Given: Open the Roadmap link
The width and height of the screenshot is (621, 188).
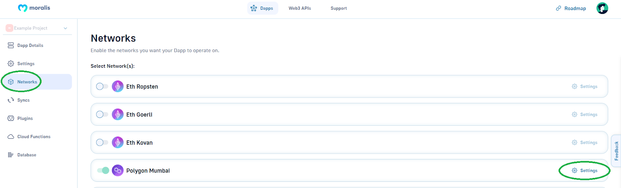Looking at the screenshot, I should pos(571,8).
